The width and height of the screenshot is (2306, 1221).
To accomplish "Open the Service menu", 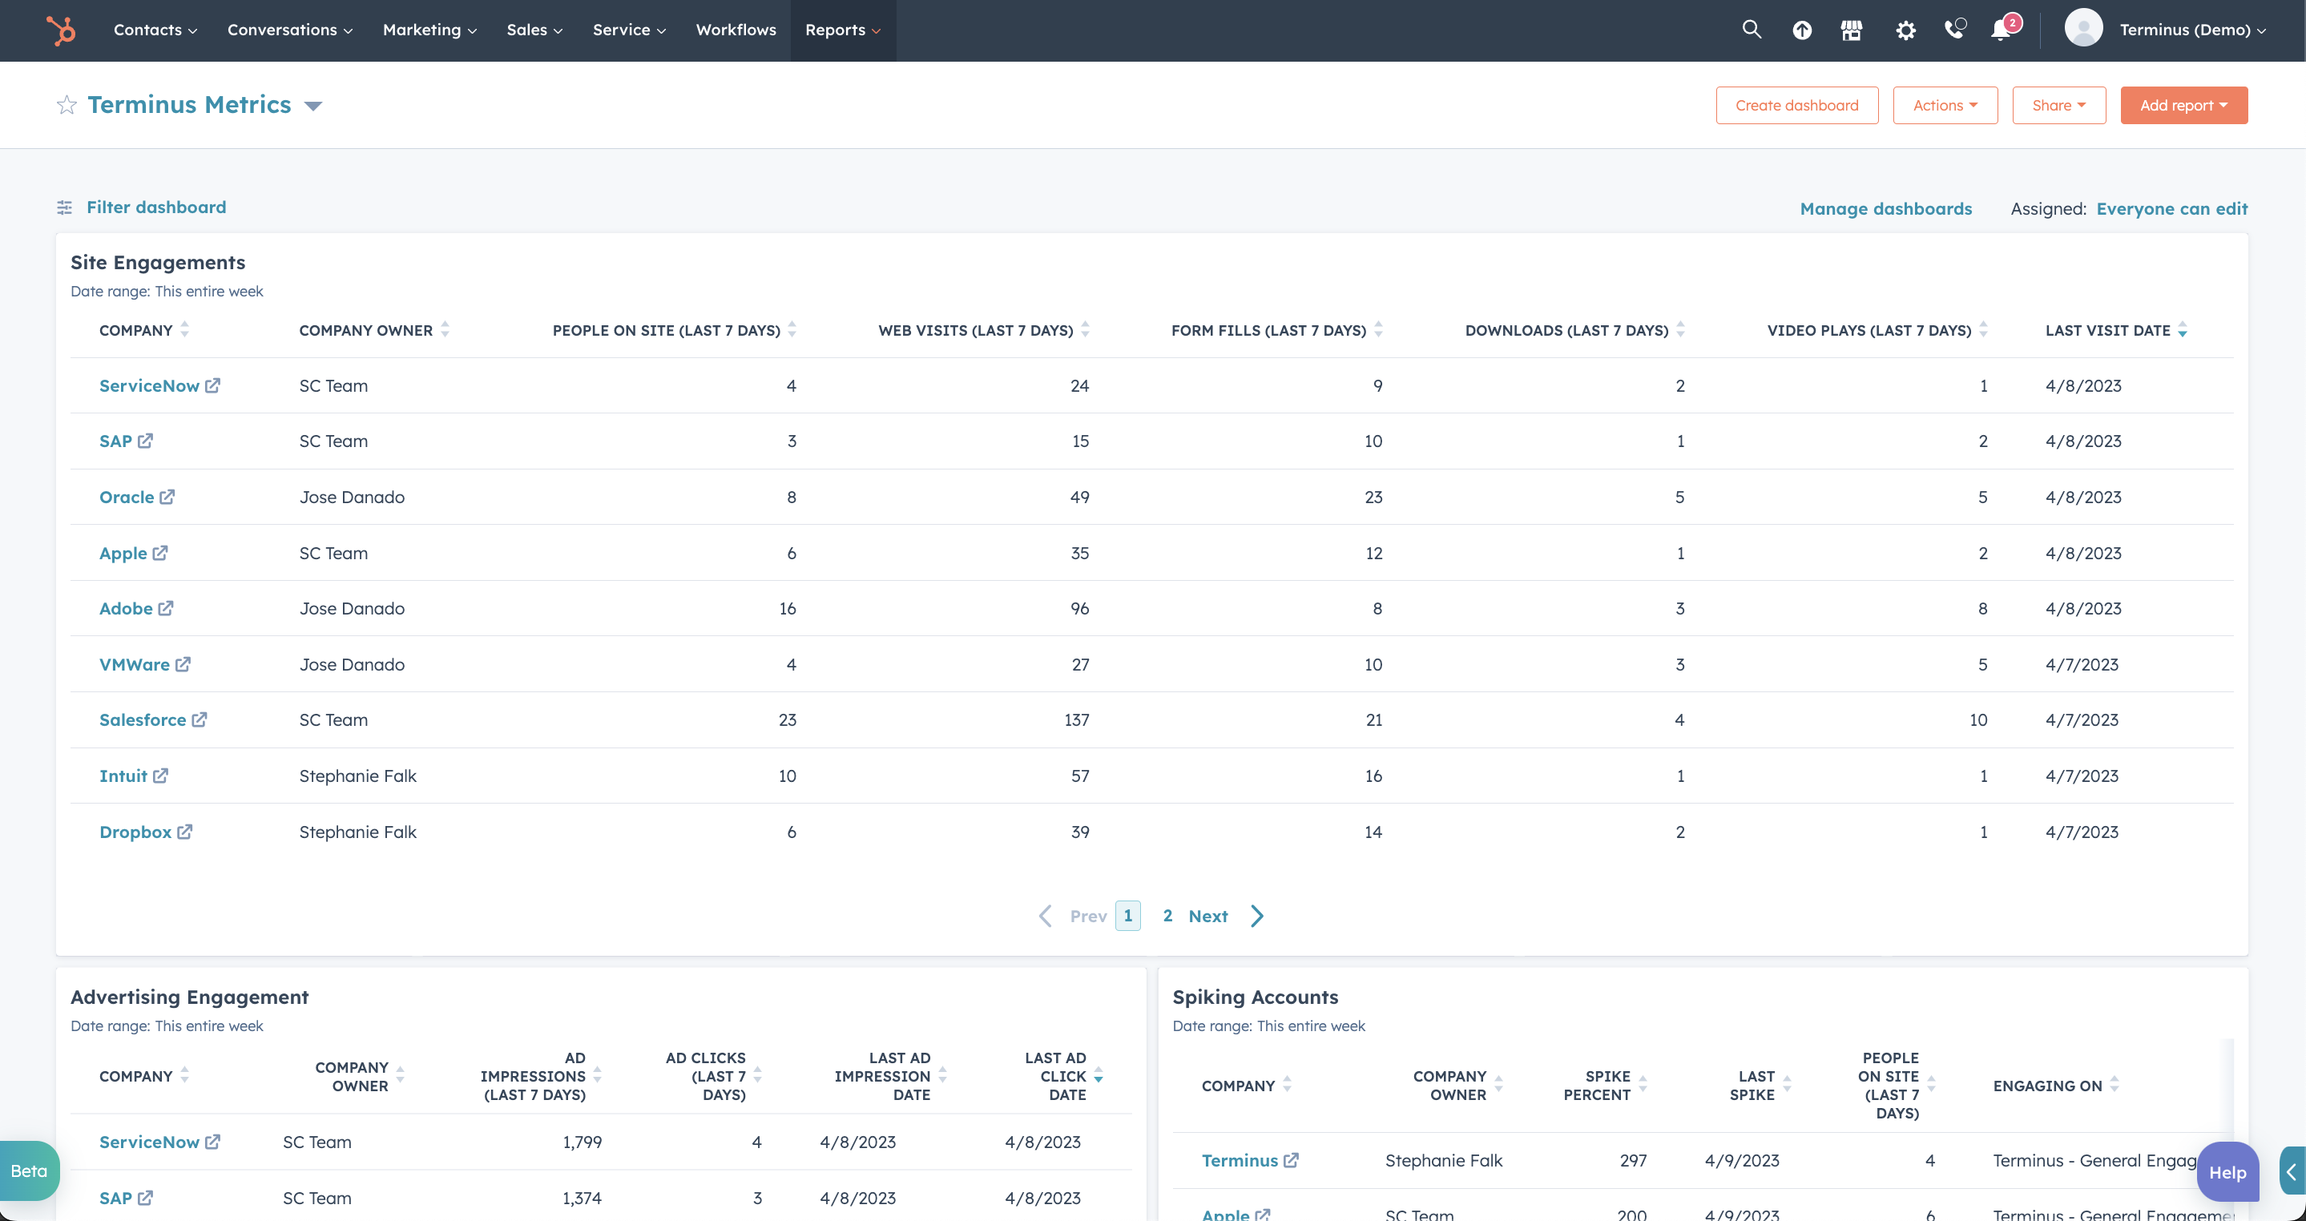I will [x=629, y=30].
